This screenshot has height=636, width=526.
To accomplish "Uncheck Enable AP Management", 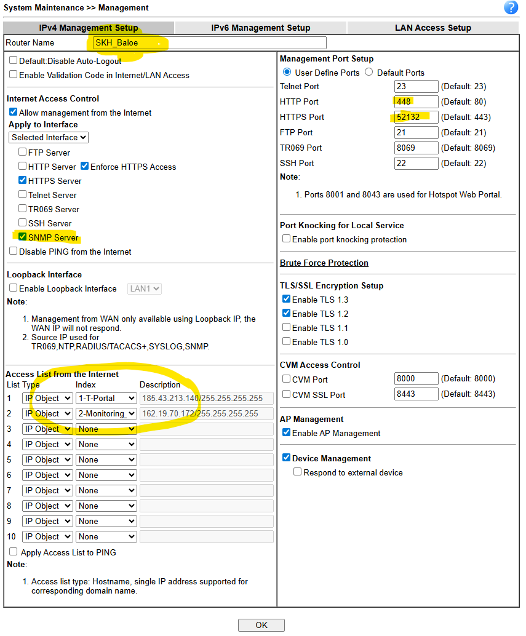I will [x=286, y=432].
